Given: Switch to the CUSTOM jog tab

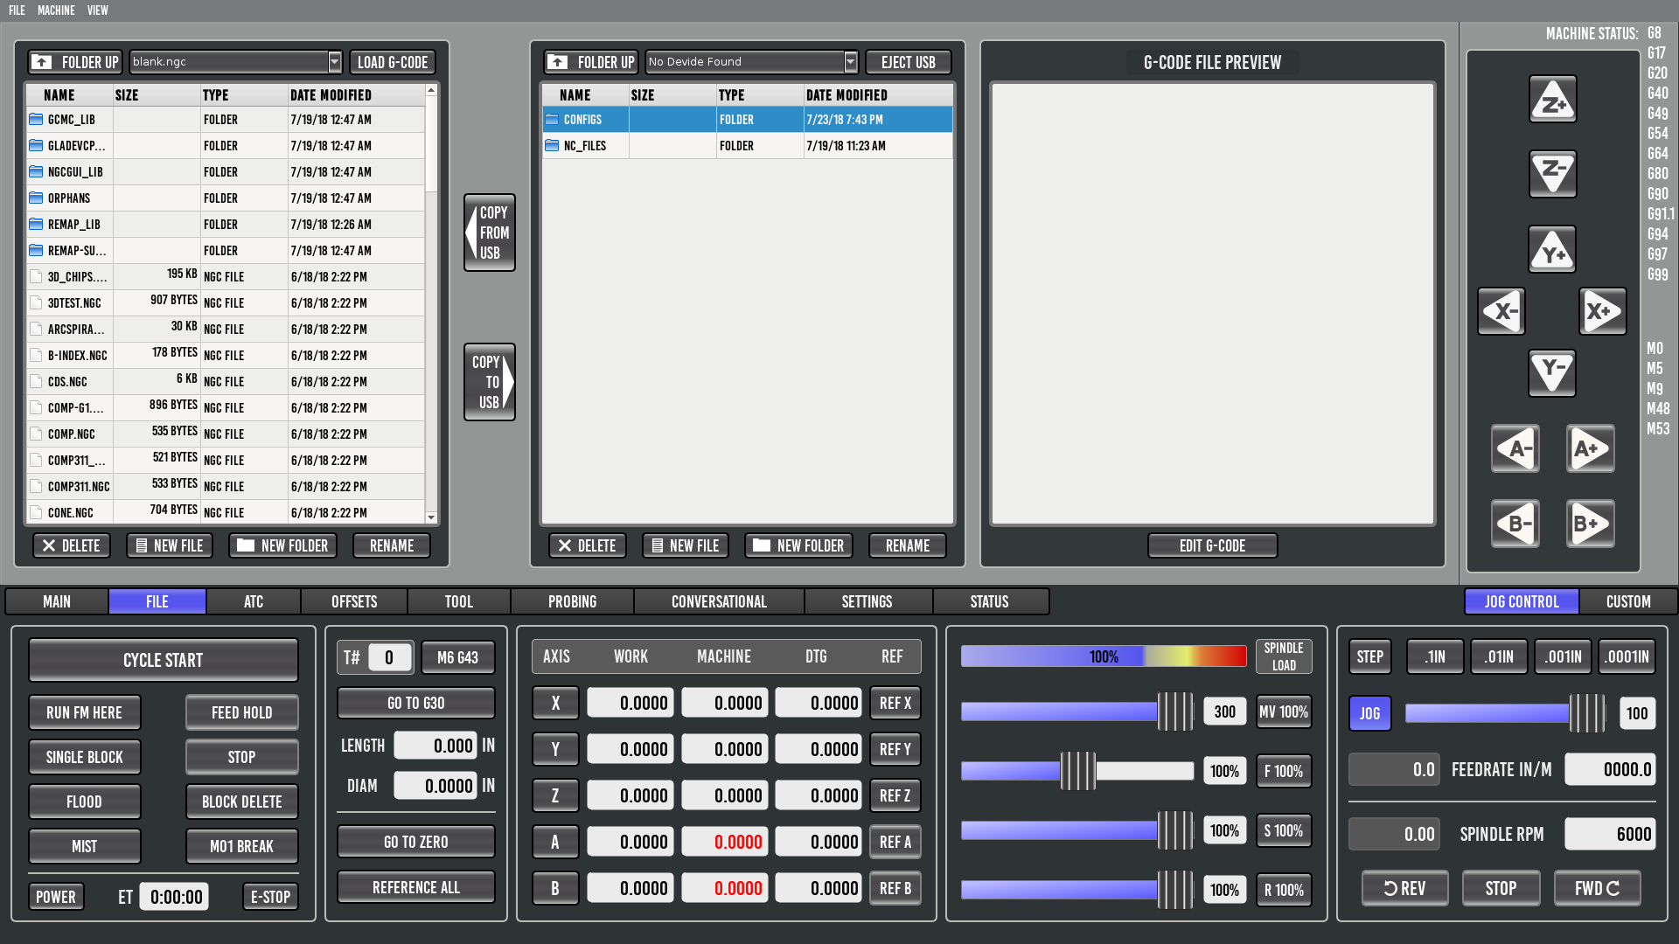Looking at the screenshot, I should pyautogui.click(x=1628, y=601).
